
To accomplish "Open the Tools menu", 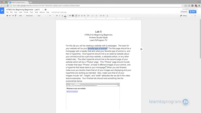I will [31, 12].
